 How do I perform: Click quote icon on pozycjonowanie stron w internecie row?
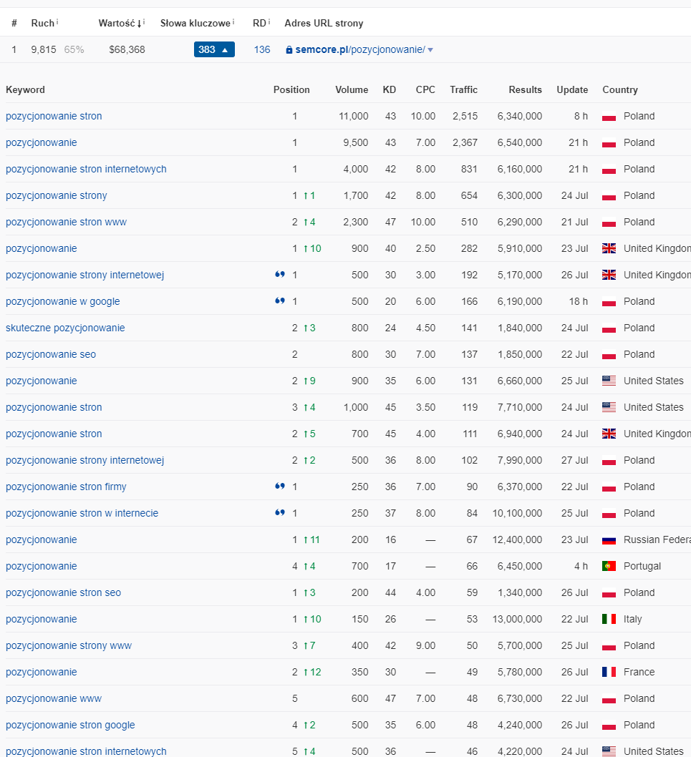click(280, 513)
